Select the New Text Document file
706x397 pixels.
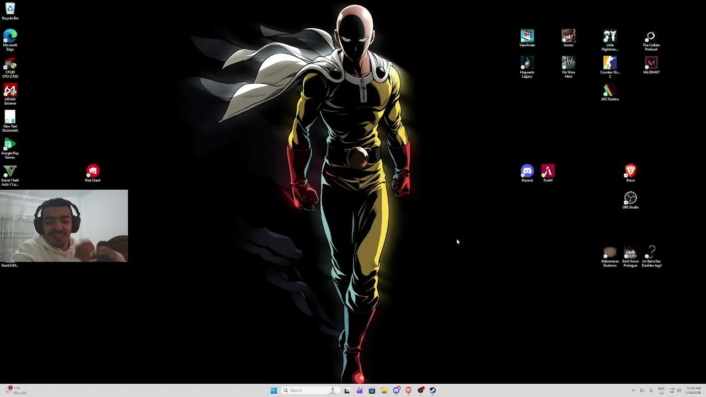(10, 121)
